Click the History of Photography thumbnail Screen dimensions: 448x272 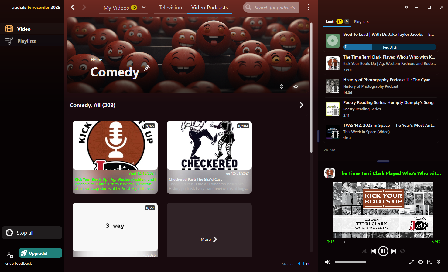pyautogui.click(x=333, y=86)
